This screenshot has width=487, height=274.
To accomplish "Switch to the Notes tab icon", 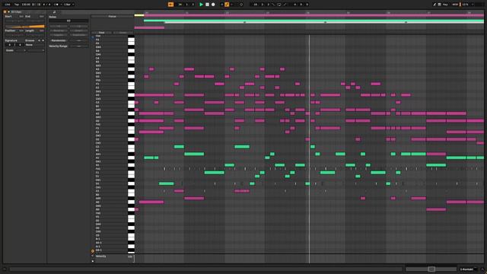I will [x=54, y=12].
